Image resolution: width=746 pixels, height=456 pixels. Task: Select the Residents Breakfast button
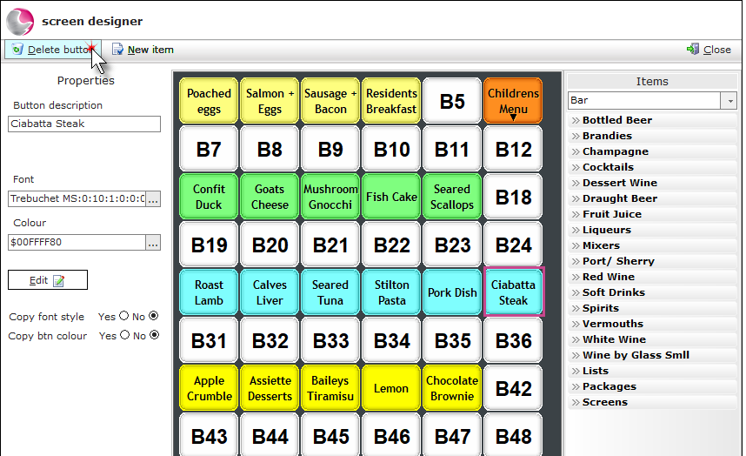click(391, 101)
